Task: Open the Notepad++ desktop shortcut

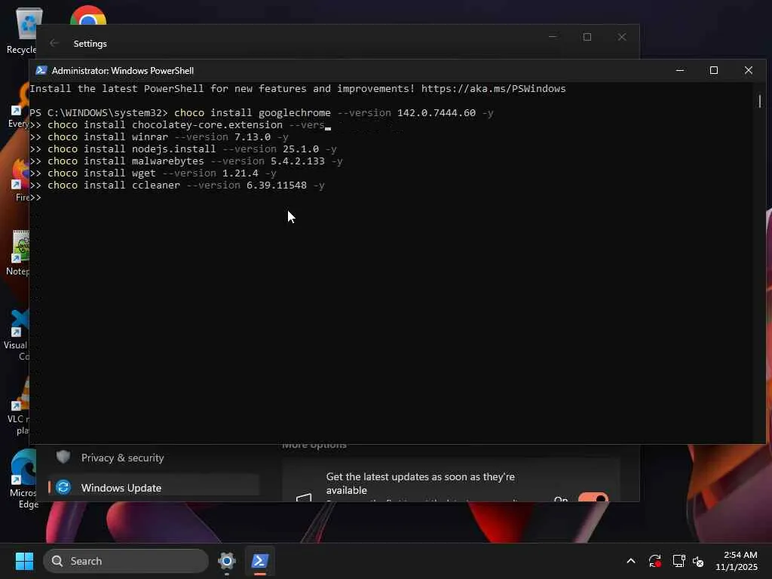Action: click(19, 252)
